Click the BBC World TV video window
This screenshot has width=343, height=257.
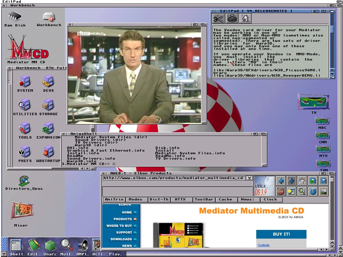[x=134, y=75]
